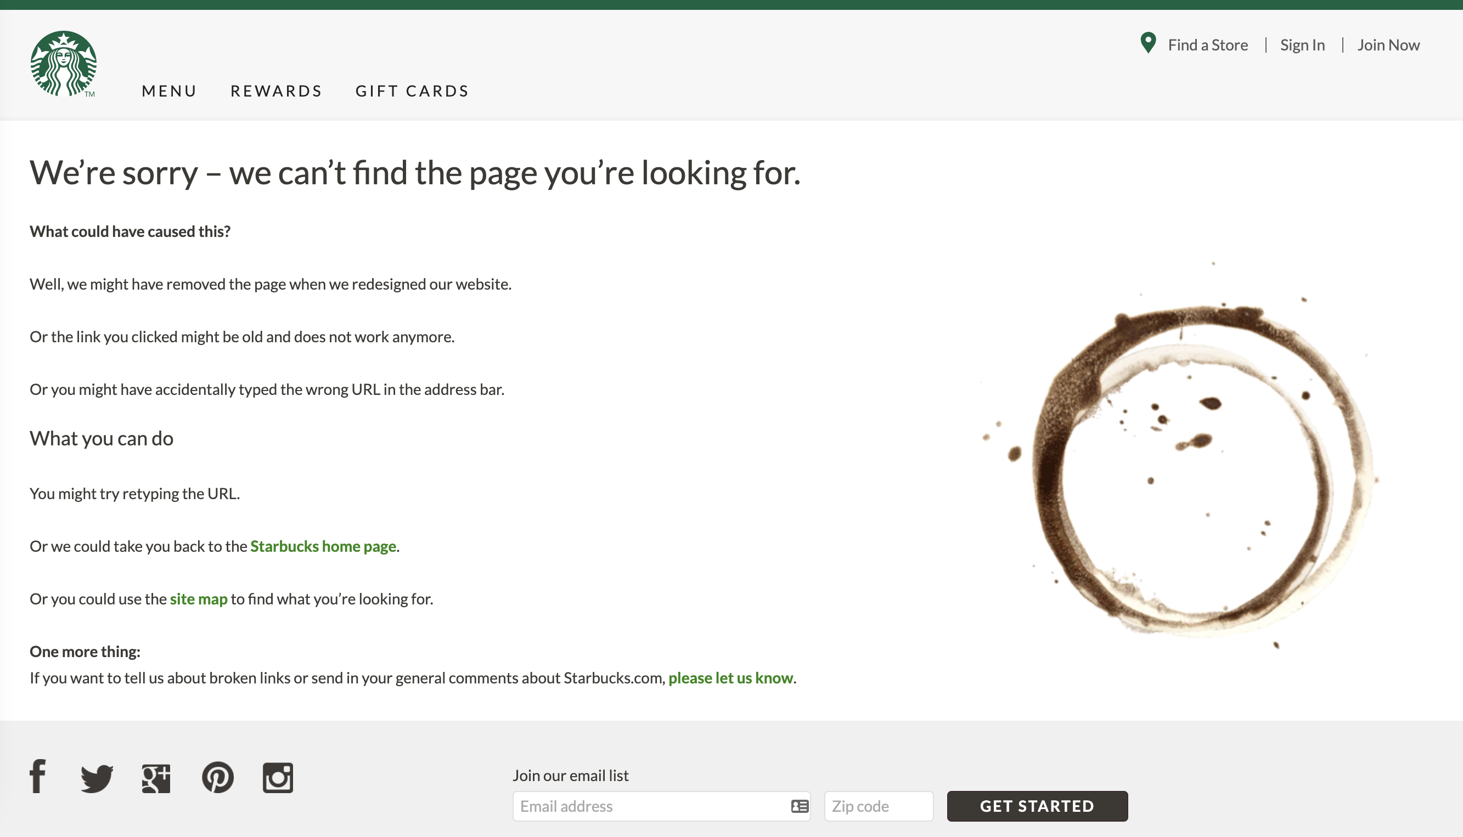This screenshot has width=1463, height=837.
Task: Open the Twitter bird icon
Action: (97, 778)
